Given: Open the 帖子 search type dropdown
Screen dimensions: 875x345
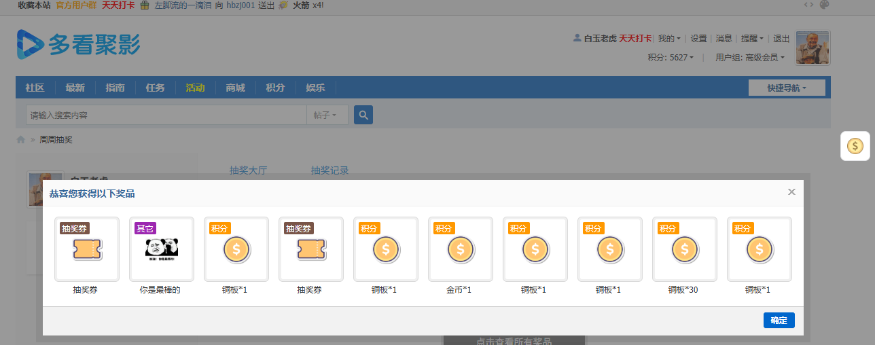Looking at the screenshot, I should [327, 115].
